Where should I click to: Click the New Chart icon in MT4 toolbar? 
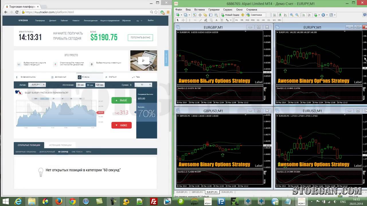point(178,15)
